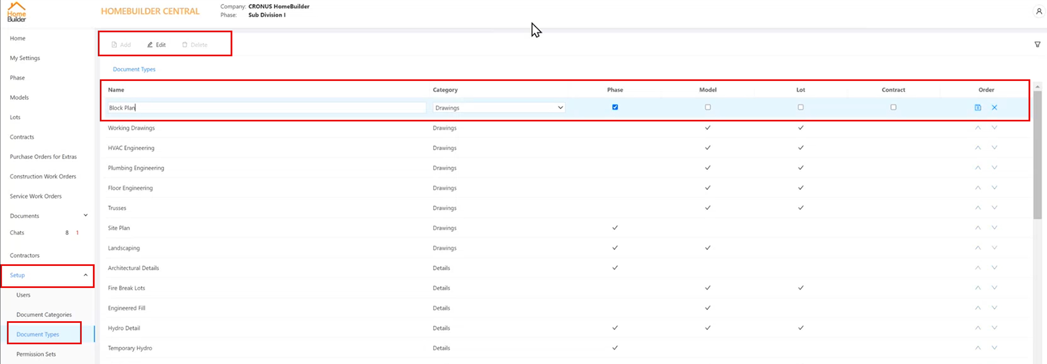Image resolution: width=1047 pixels, height=364 pixels.
Task: Open Lots page
Action: pyautogui.click(x=15, y=117)
